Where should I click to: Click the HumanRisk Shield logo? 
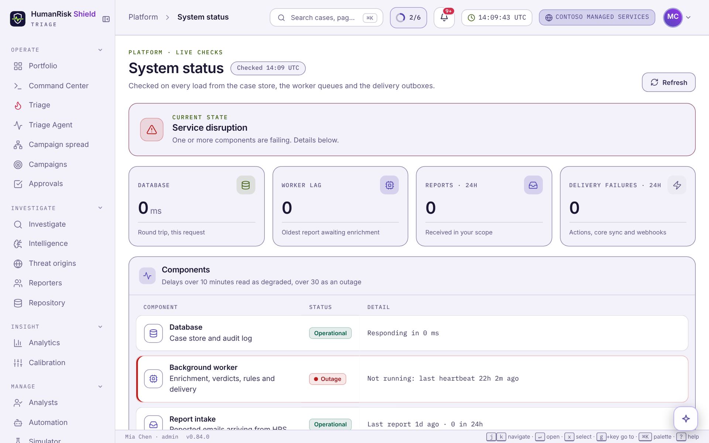point(18,18)
